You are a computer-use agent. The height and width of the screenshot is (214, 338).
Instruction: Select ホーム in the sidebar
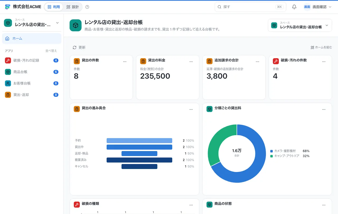click(x=32, y=38)
